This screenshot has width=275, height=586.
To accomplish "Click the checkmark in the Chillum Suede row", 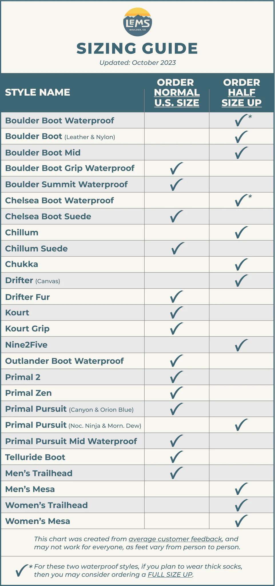I will (x=178, y=248).
